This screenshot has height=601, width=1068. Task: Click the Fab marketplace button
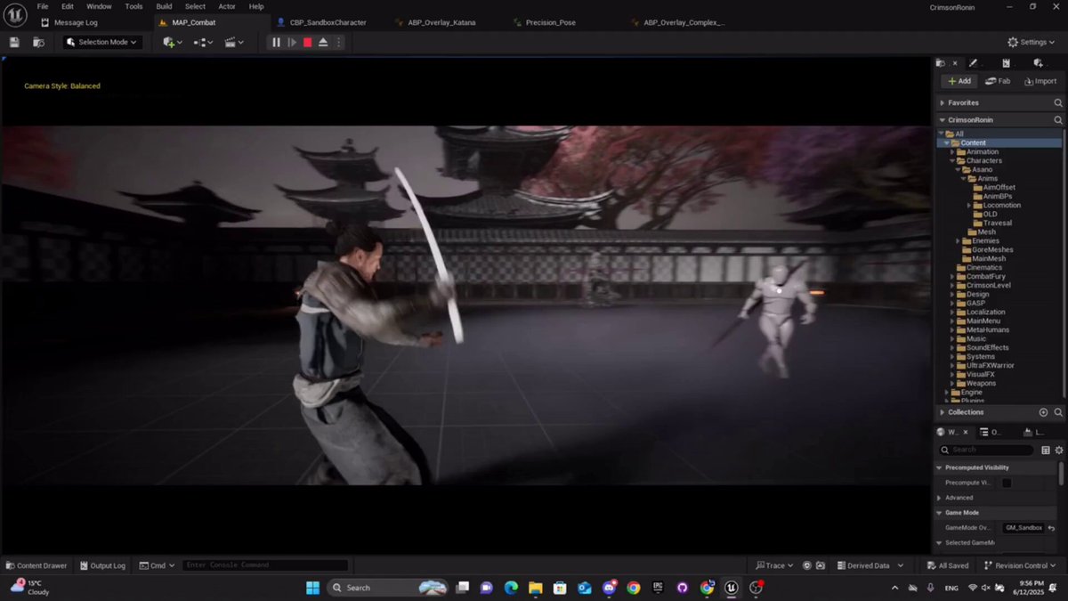coord(998,81)
